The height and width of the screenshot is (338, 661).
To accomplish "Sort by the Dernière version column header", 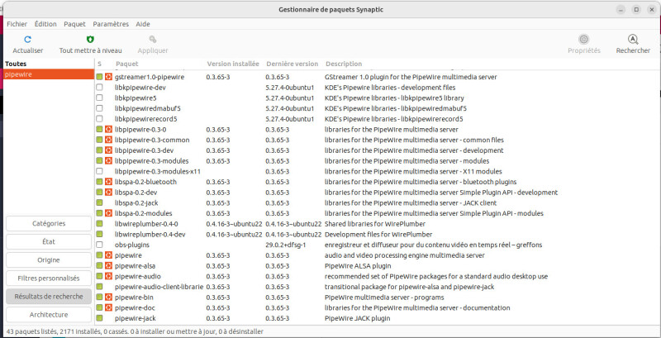I will tap(292, 64).
